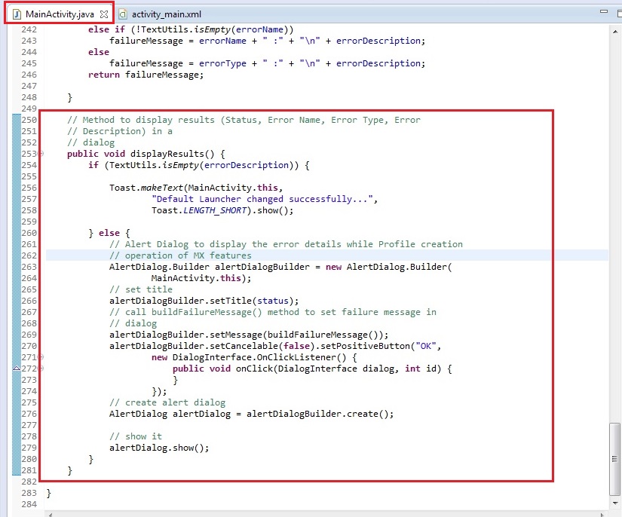
Task: Collapse the onClick method at line 272
Action: click(41, 369)
